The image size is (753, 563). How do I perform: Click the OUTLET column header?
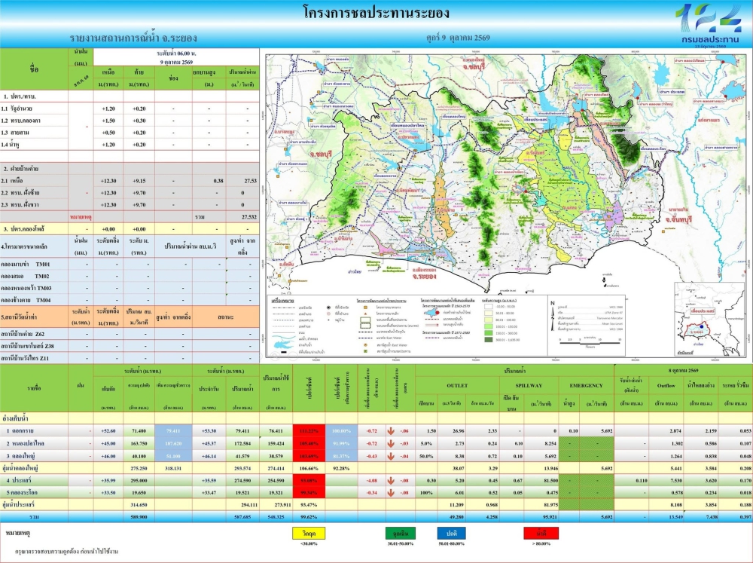[457, 386]
